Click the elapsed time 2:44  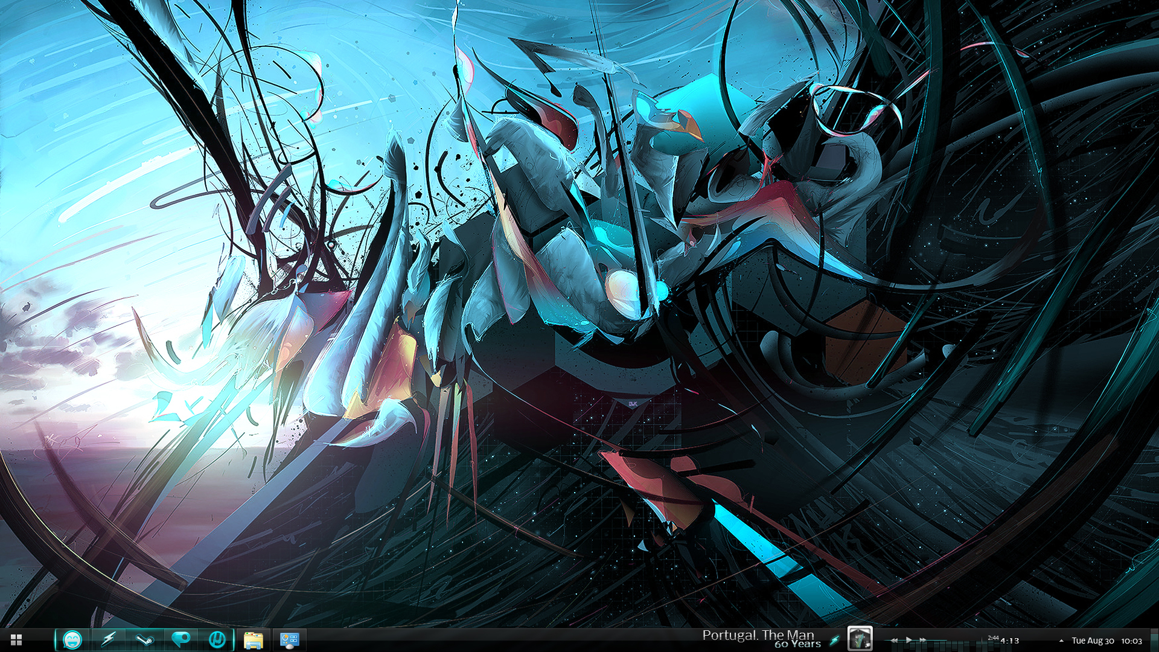point(993,638)
